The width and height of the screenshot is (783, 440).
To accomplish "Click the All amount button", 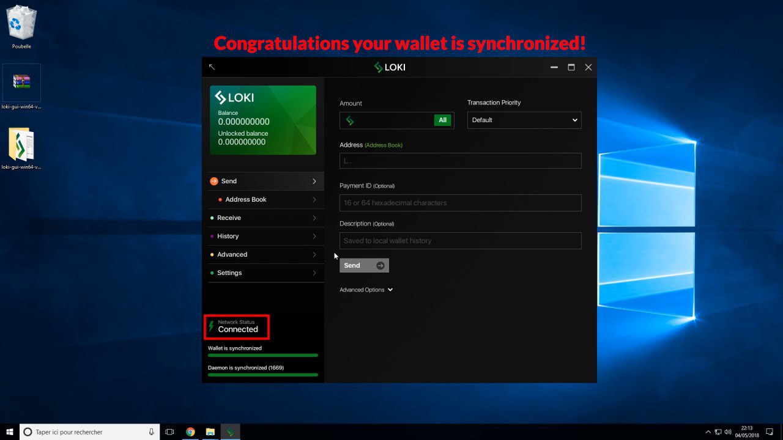I will [442, 120].
